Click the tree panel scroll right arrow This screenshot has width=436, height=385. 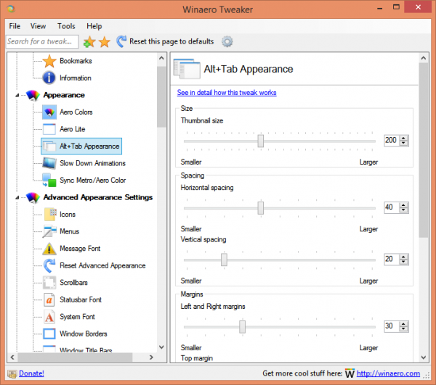coord(151,357)
